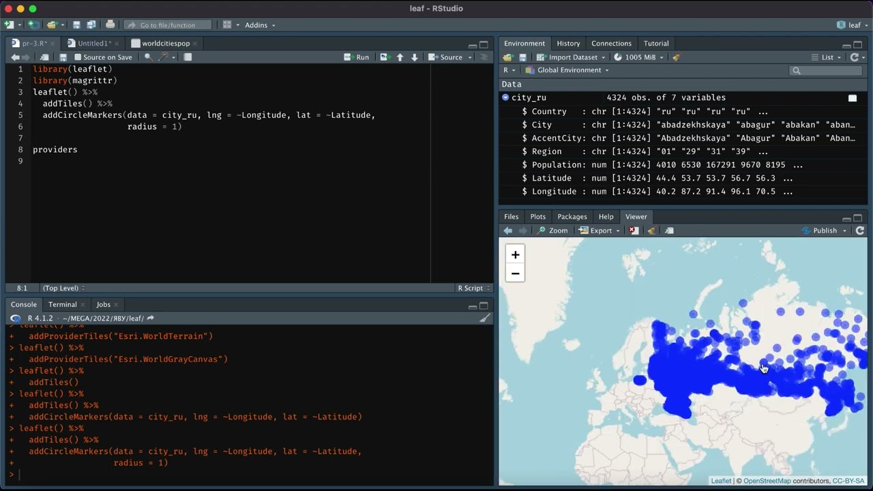The width and height of the screenshot is (873, 491).
Task: Open the OpenStreetMap attribution link
Action: [767, 481]
